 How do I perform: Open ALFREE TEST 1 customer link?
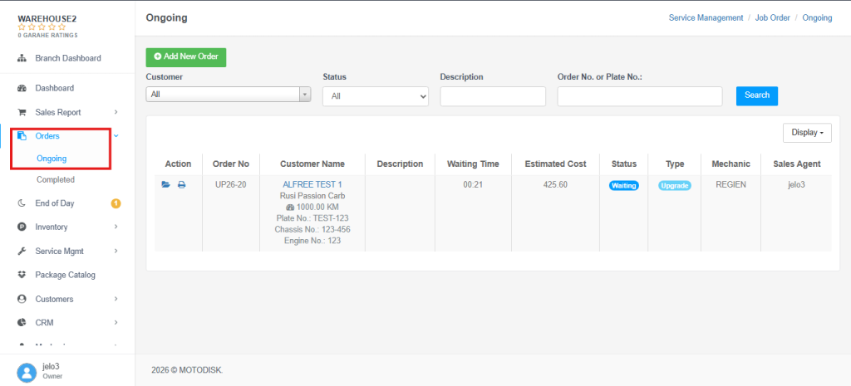pos(312,185)
